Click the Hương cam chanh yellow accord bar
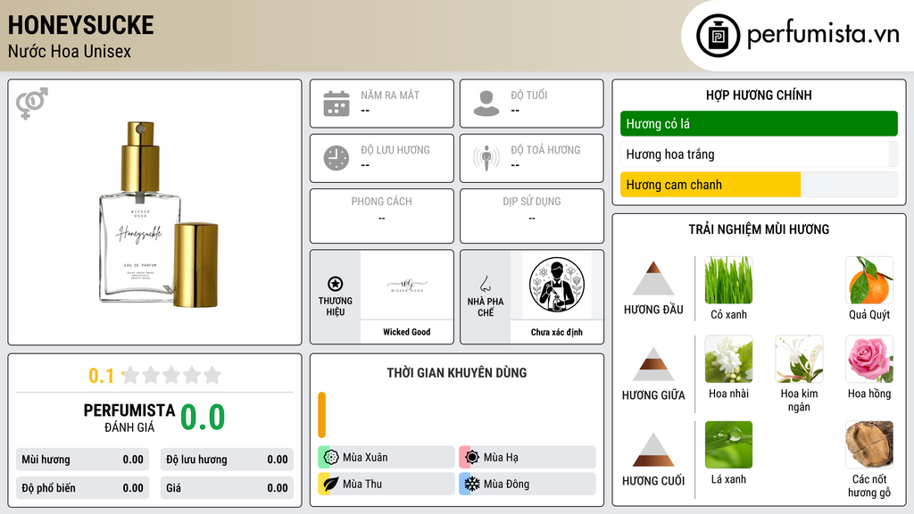The width and height of the screenshot is (914, 514). 759,185
